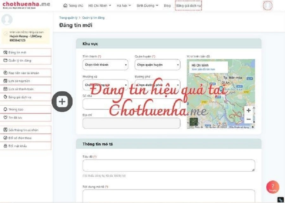Viewport: 285px width, 203px height.
Task: Select the bell icon for Thông báo
Action: pyautogui.click(x=5, y=109)
